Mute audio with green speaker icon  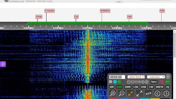pyautogui.click(x=167, y=82)
